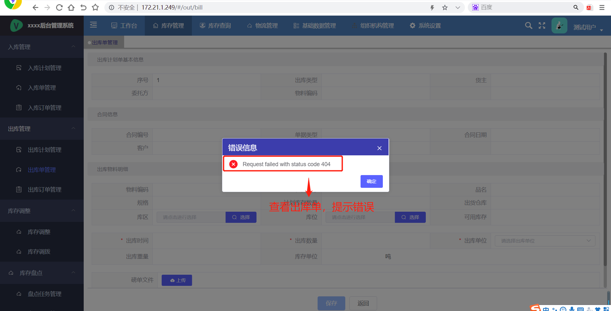Toggle fullscreen with expand icon
The image size is (611, 311).
[542, 25]
